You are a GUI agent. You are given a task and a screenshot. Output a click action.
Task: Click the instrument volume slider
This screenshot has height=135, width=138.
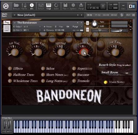[x=119, y=30]
